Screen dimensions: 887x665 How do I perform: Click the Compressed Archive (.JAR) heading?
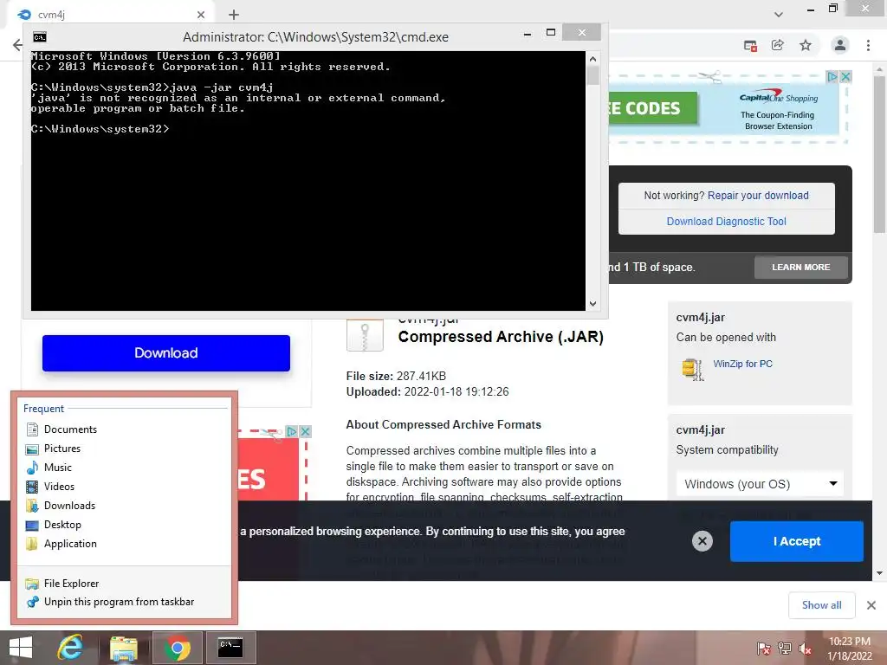[501, 337]
